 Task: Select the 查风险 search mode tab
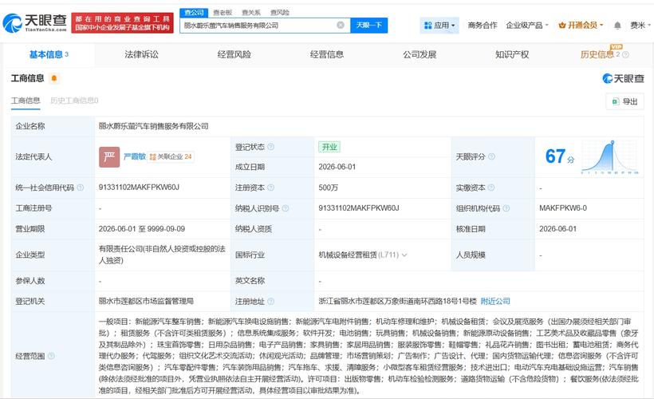pyautogui.click(x=279, y=13)
